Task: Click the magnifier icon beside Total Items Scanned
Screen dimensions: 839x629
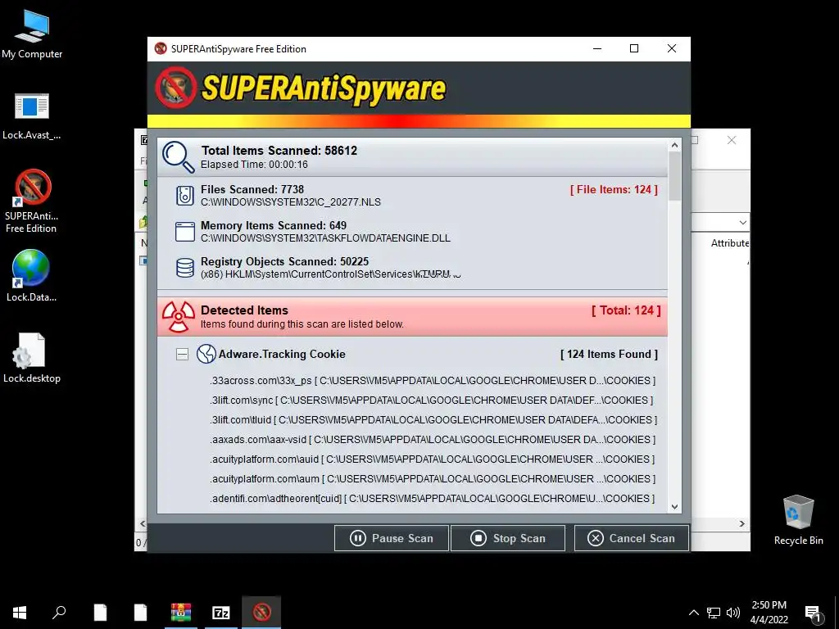Action: point(178,156)
